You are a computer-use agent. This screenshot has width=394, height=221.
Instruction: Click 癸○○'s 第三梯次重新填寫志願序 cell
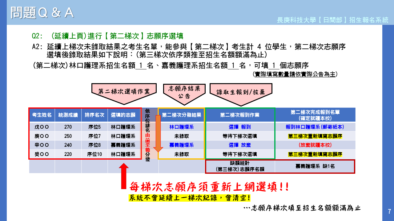[x=315, y=154]
